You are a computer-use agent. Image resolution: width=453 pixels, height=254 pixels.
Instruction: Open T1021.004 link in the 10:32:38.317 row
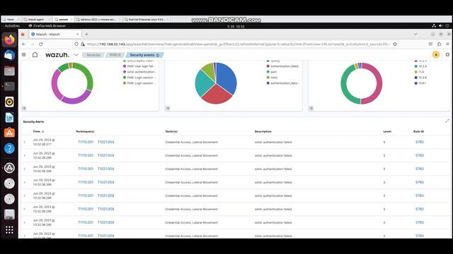105,142
